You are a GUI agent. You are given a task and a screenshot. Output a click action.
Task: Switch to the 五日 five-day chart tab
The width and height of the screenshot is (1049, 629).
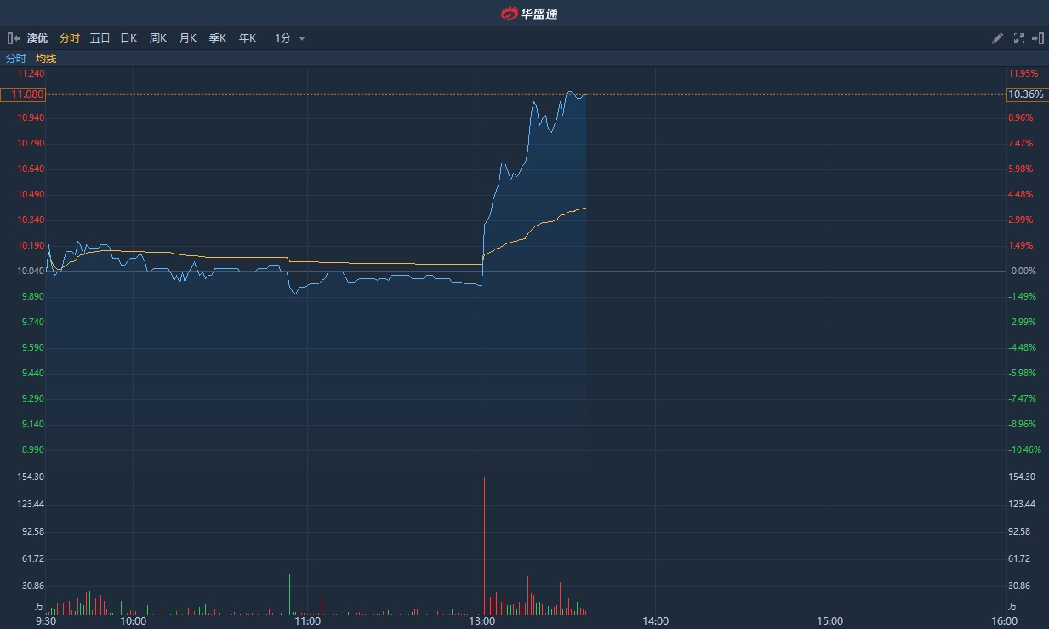coord(100,38)
